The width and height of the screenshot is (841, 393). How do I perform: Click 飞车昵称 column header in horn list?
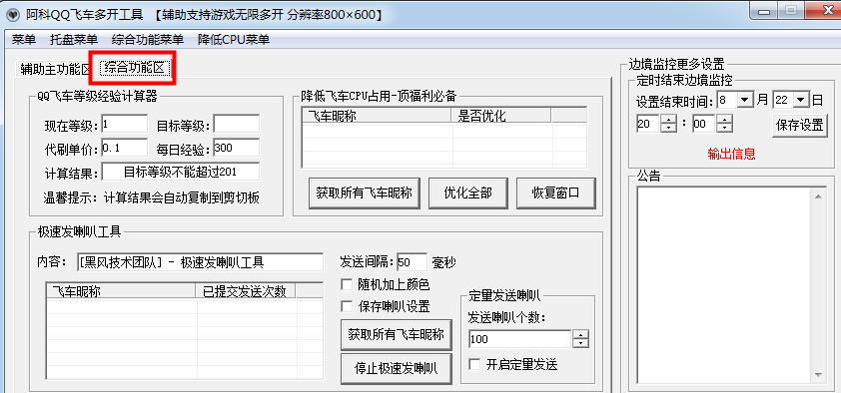(122, 290)
